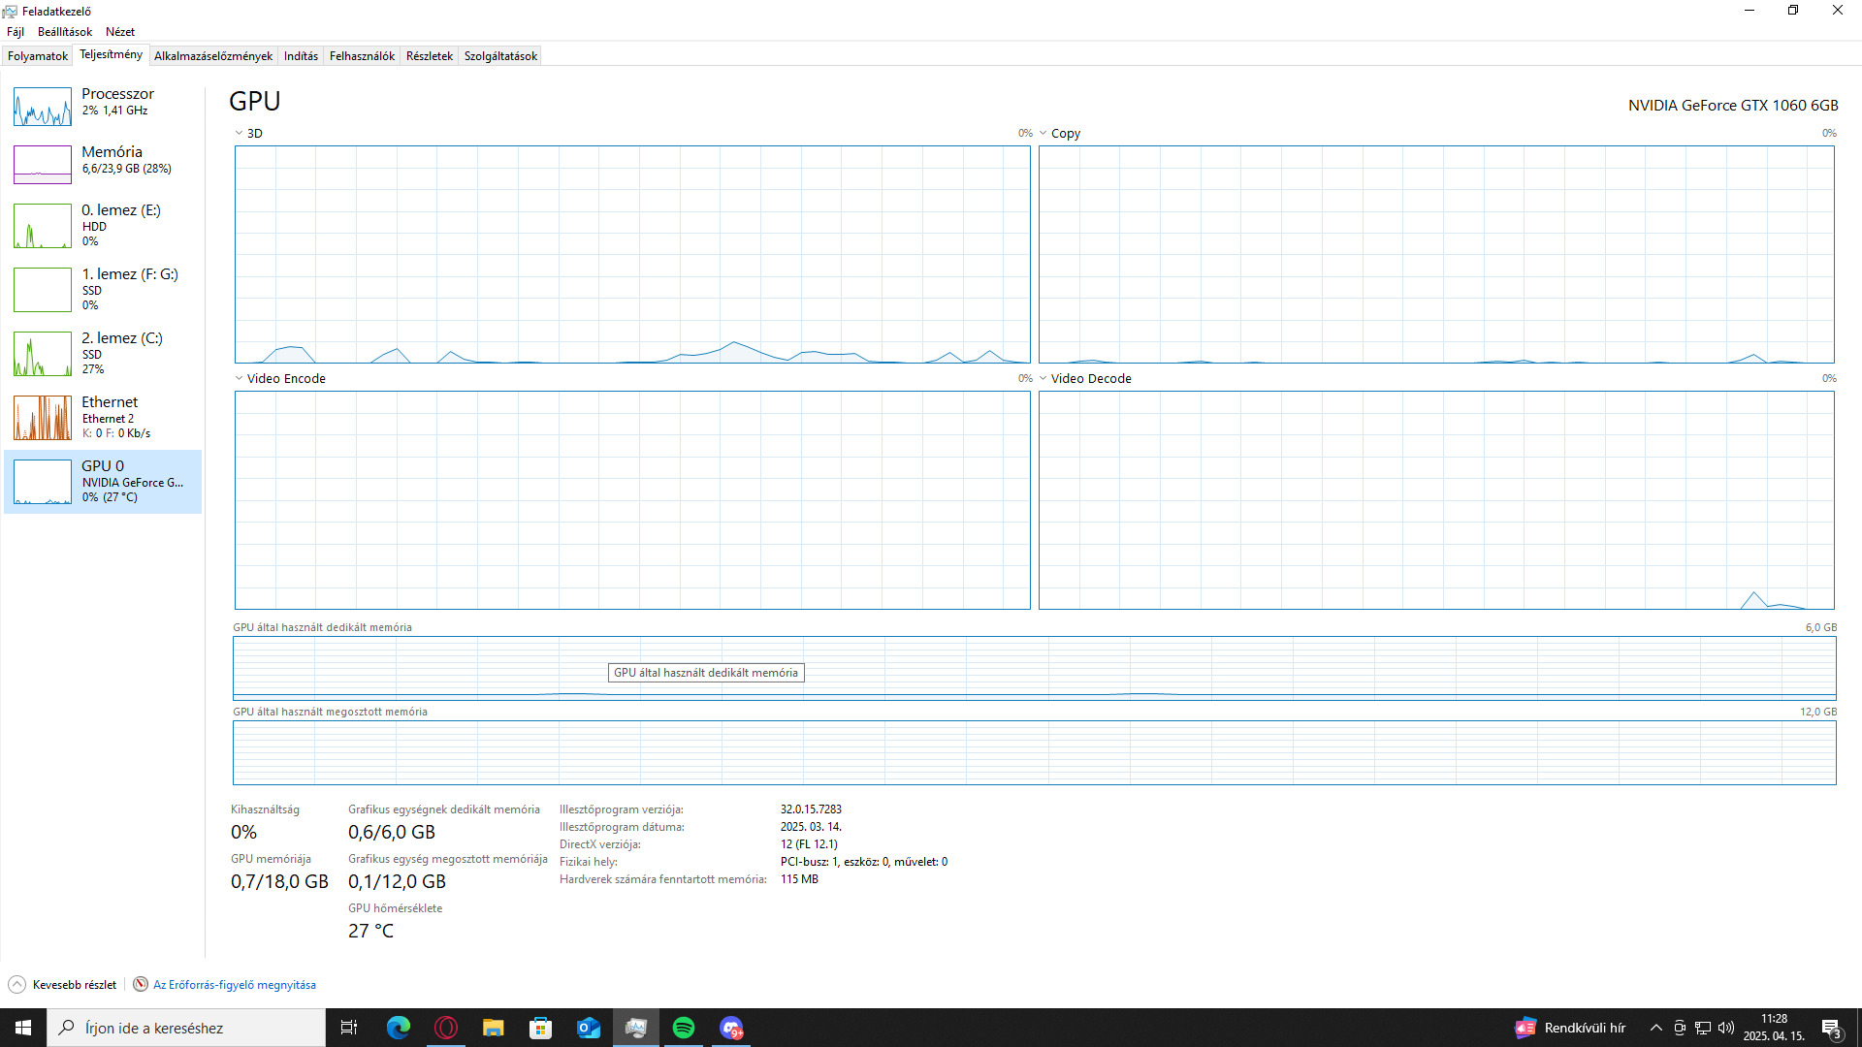Click the shared GPU memory graph
Viewport: 1862px width, 1047px height.
point(1034,752)
